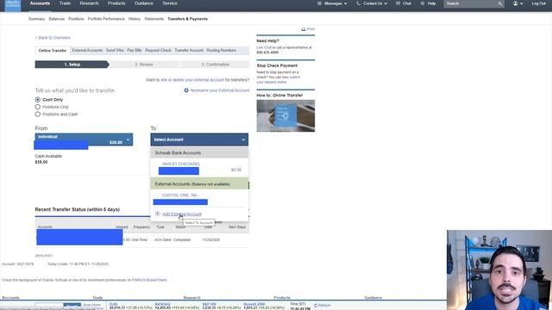The image size is (552, 310).
Task: Click the Nickname External Account gear icon
Action: pos(186,90)
